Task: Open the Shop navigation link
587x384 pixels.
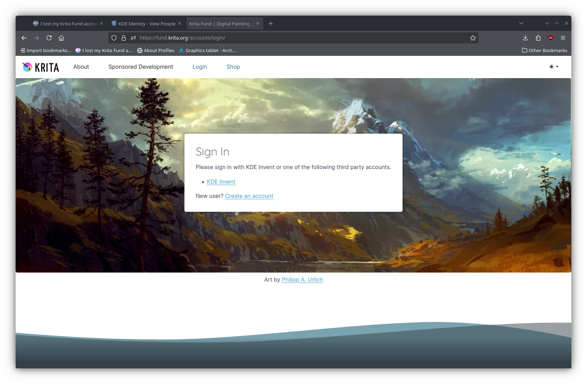Action: point(233,67)
